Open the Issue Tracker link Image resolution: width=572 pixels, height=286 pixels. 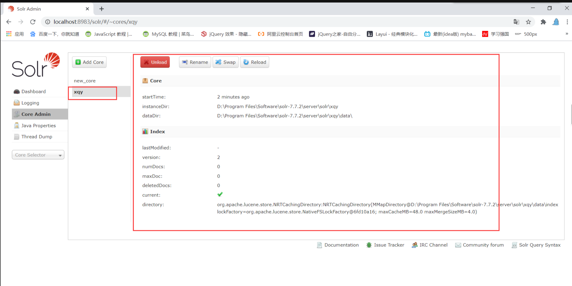pyautogui.click(x=389, y=245)
